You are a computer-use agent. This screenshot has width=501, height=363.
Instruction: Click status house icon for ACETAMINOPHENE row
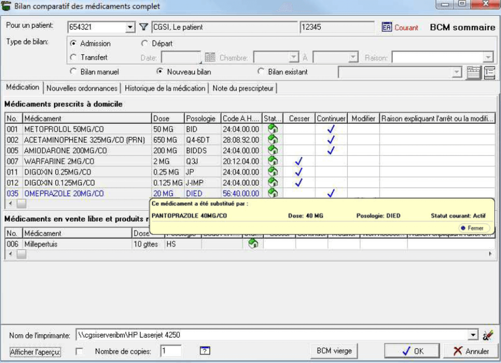[x=273, y=139]
